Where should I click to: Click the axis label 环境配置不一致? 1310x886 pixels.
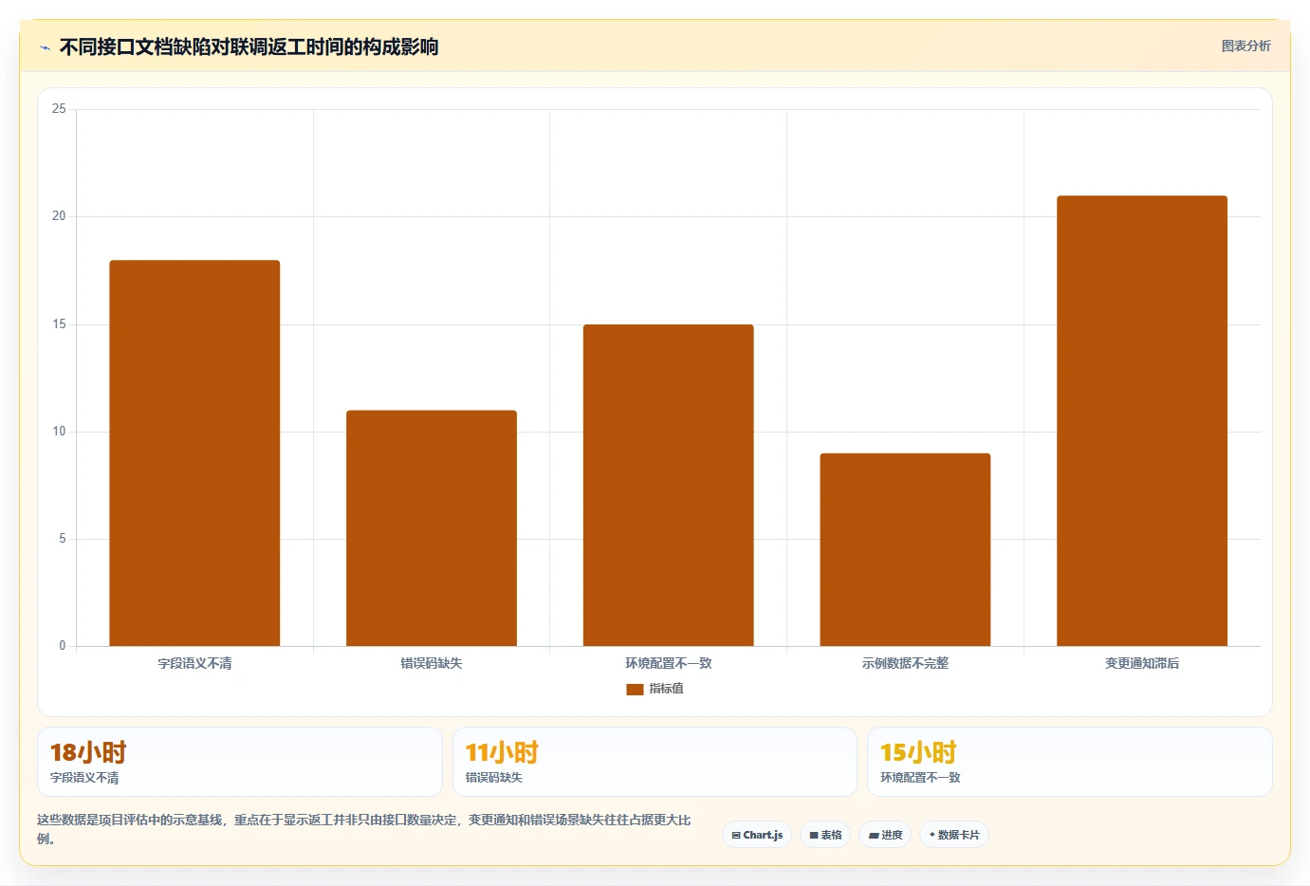669,663
